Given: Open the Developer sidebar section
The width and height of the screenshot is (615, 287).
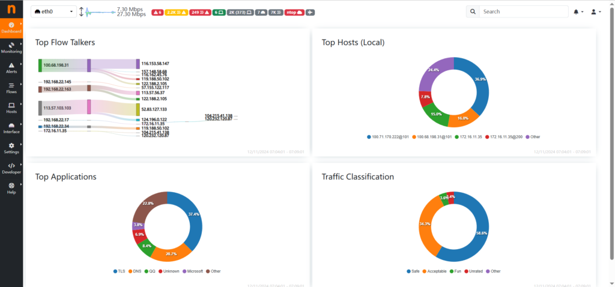Looking at the screenshot, I should click(x=11, y=168).
